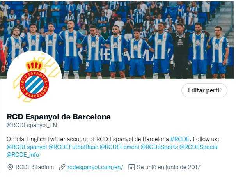Click the chain link icon beside website
The image size is (236, 177).
click(62, 167)
